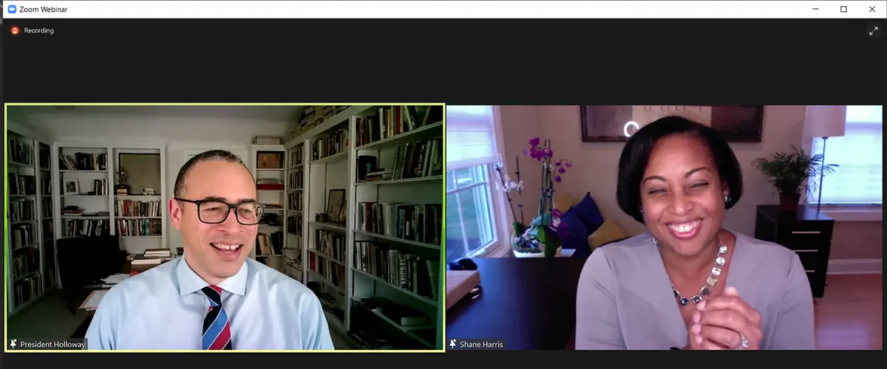Click the pin icon beside Shane Harris
The height and width of the screenshot is (369, 887).
tap(453, 344)
